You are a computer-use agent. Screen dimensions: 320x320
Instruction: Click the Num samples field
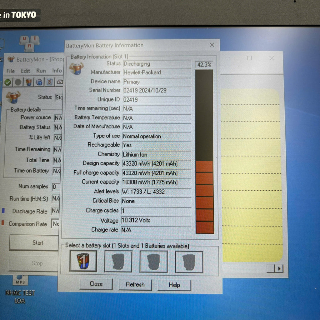point(56,187)
